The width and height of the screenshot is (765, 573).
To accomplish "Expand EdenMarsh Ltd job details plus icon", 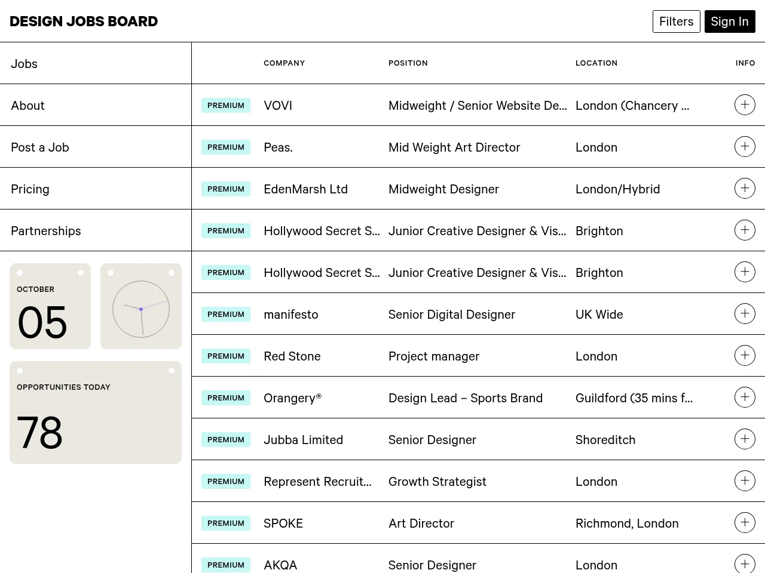I will coord(745,189).
